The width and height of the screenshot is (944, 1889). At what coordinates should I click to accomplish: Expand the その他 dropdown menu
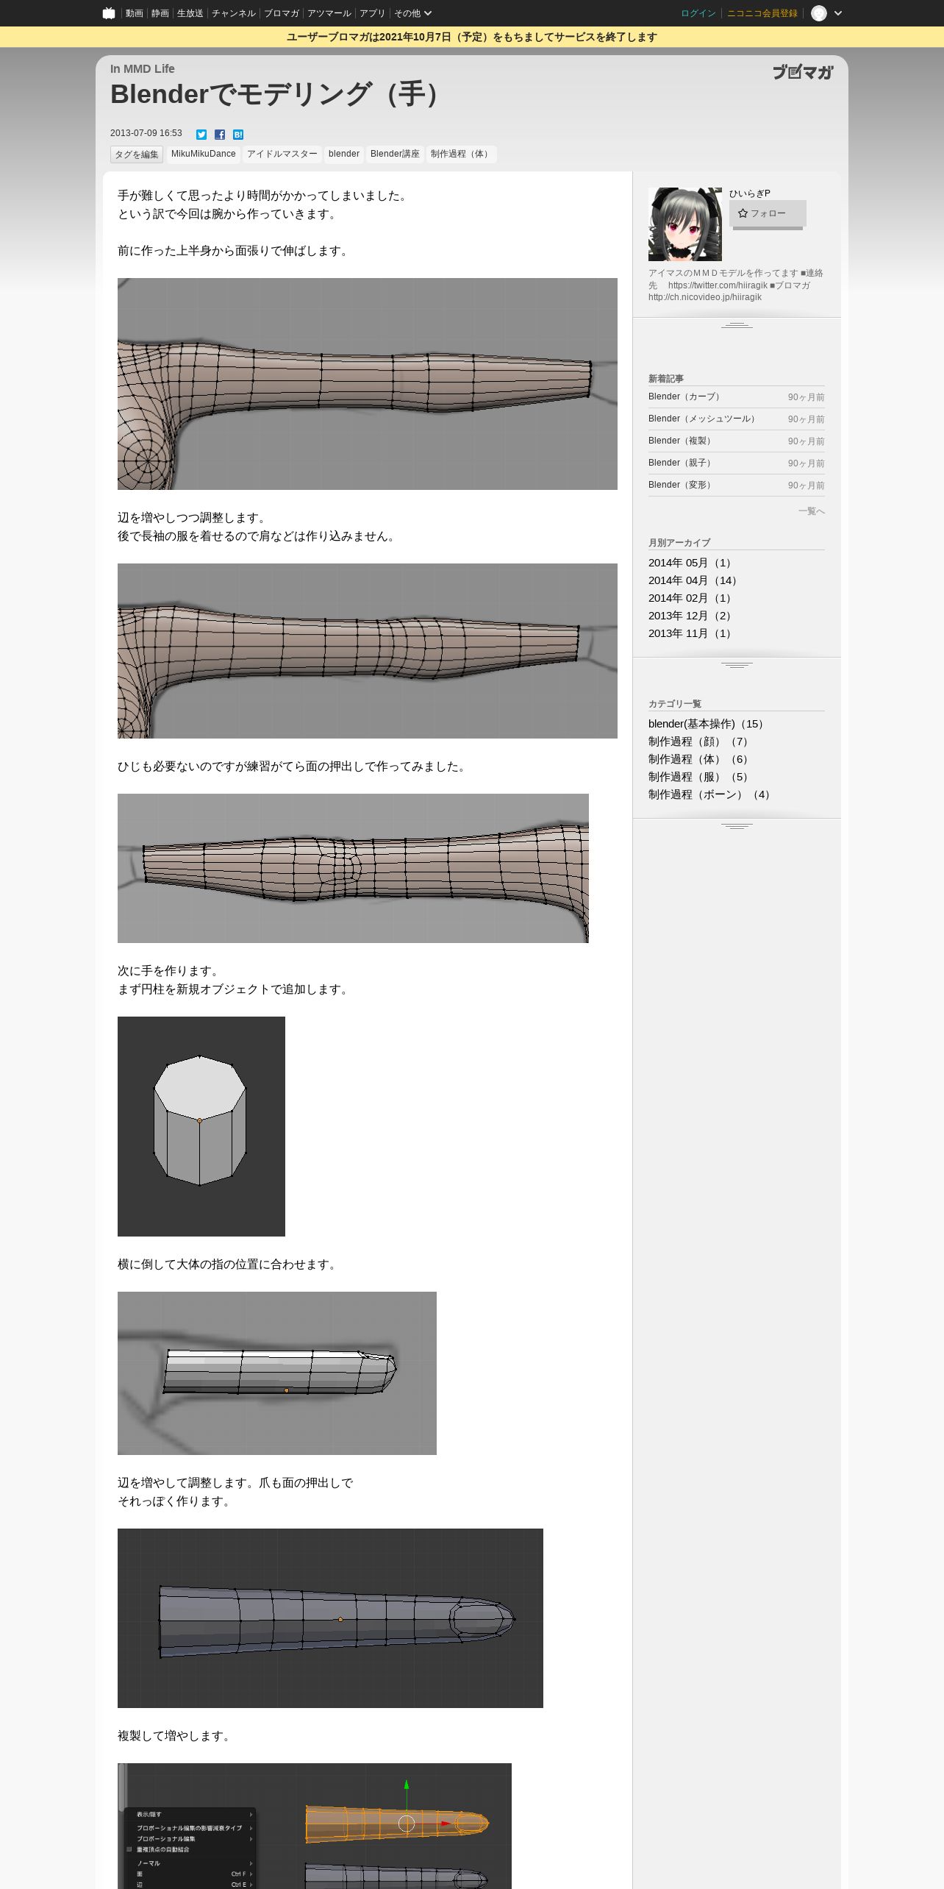[x=412, y=13]
